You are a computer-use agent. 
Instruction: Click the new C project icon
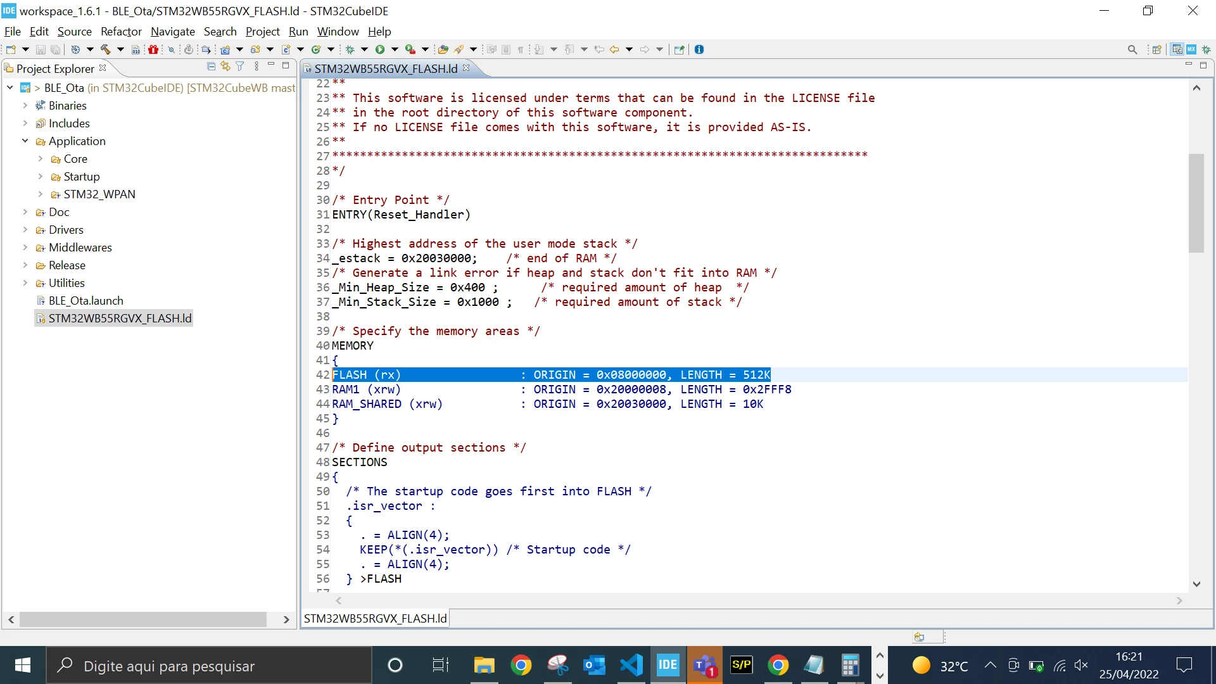coord(225,49)
